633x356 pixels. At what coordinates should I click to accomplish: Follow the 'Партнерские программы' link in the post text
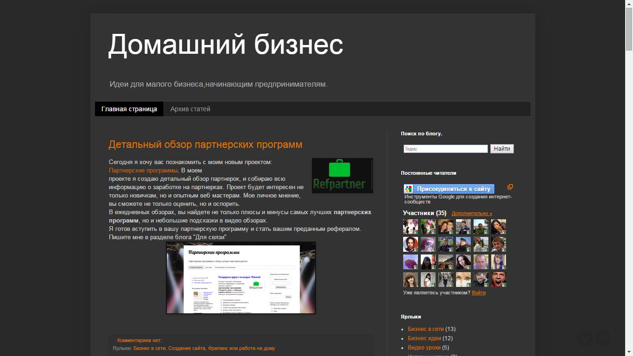point(143,170)
